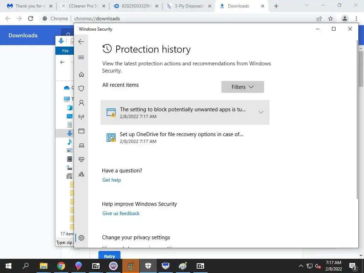Open Family options icon in sidebar
This screenshot has height=273, width=364.
[81, 174]
